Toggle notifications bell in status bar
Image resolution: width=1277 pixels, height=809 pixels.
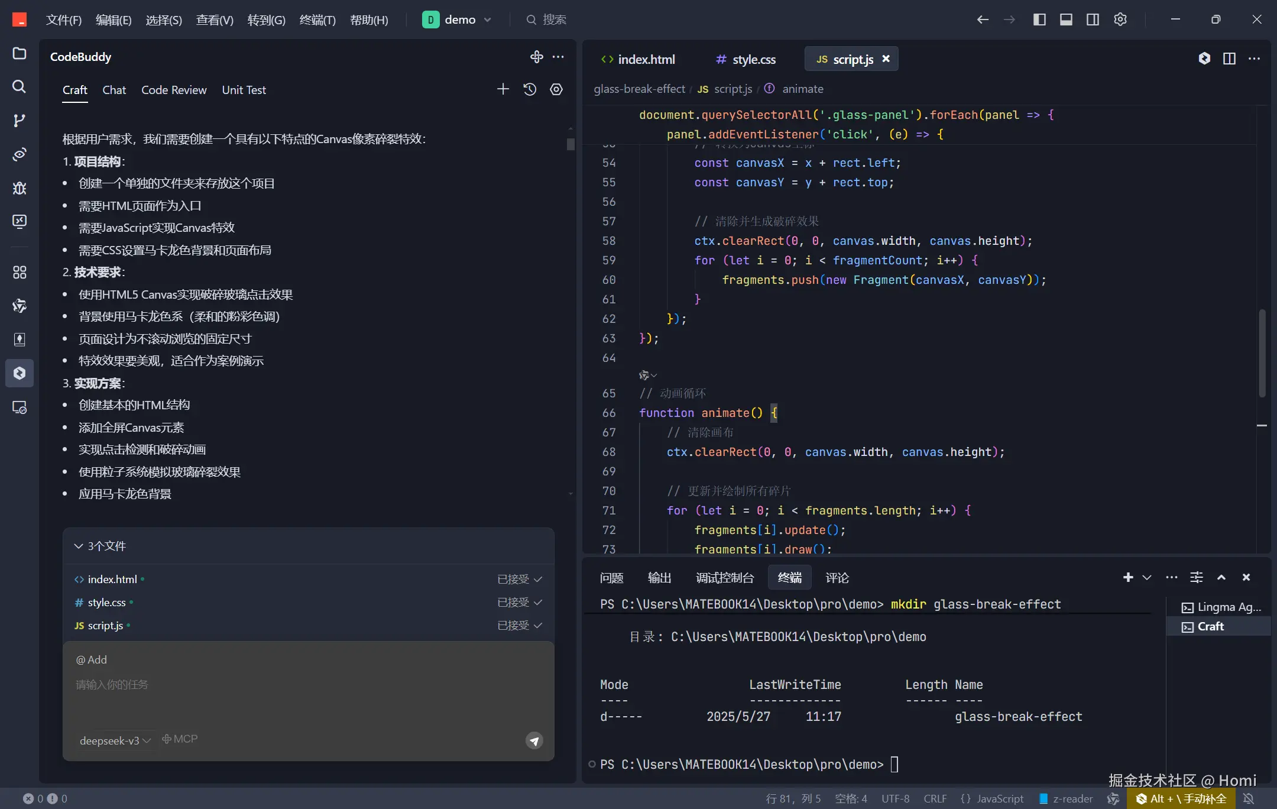pos(1249,798)
